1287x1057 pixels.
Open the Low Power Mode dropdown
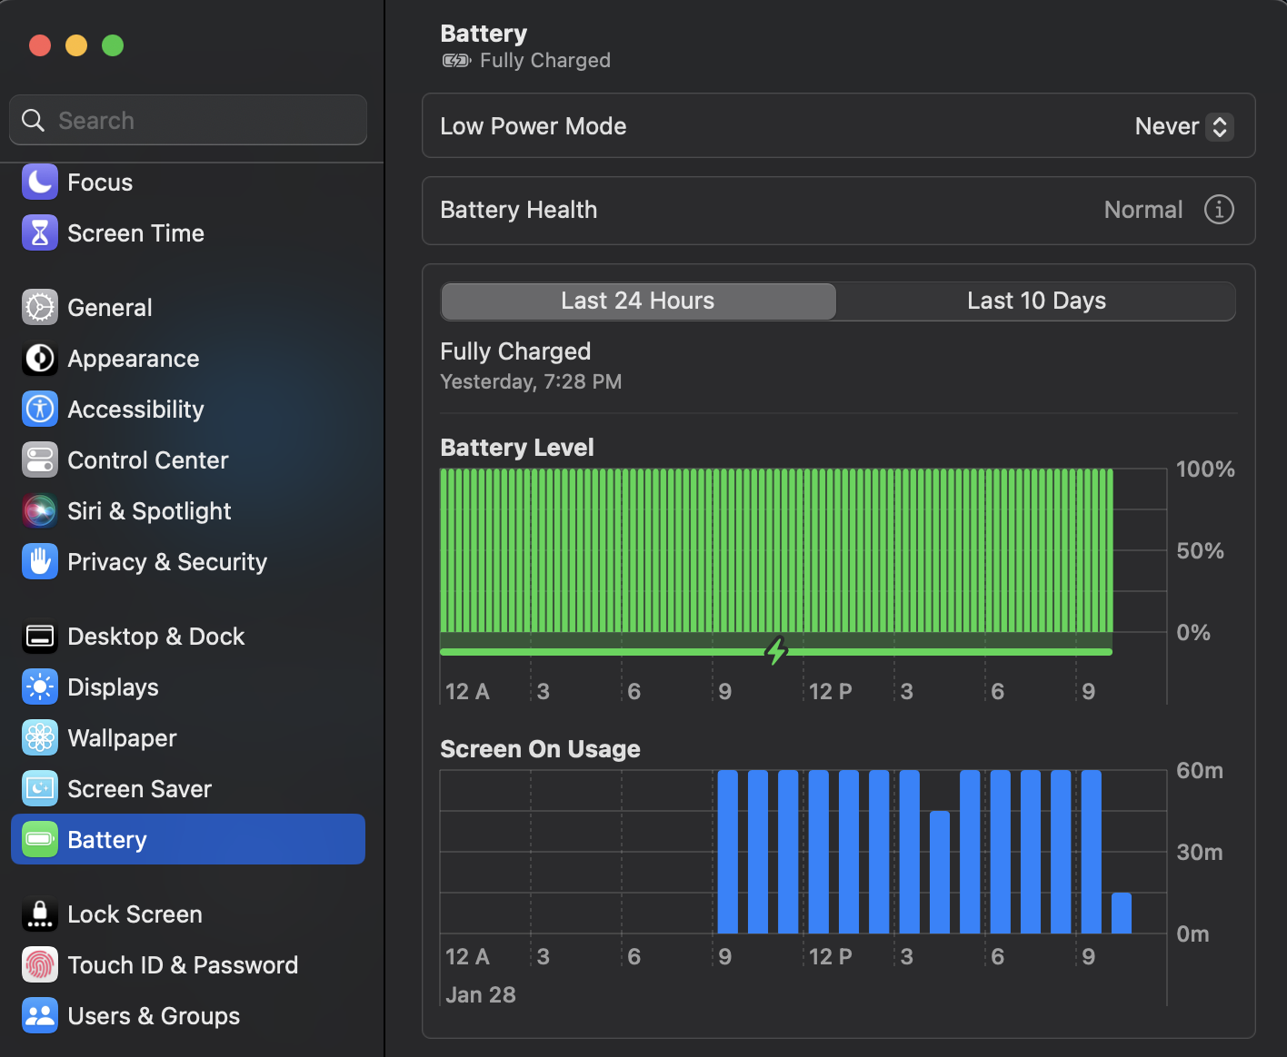pyautogui.click(x=1183, y=126)
